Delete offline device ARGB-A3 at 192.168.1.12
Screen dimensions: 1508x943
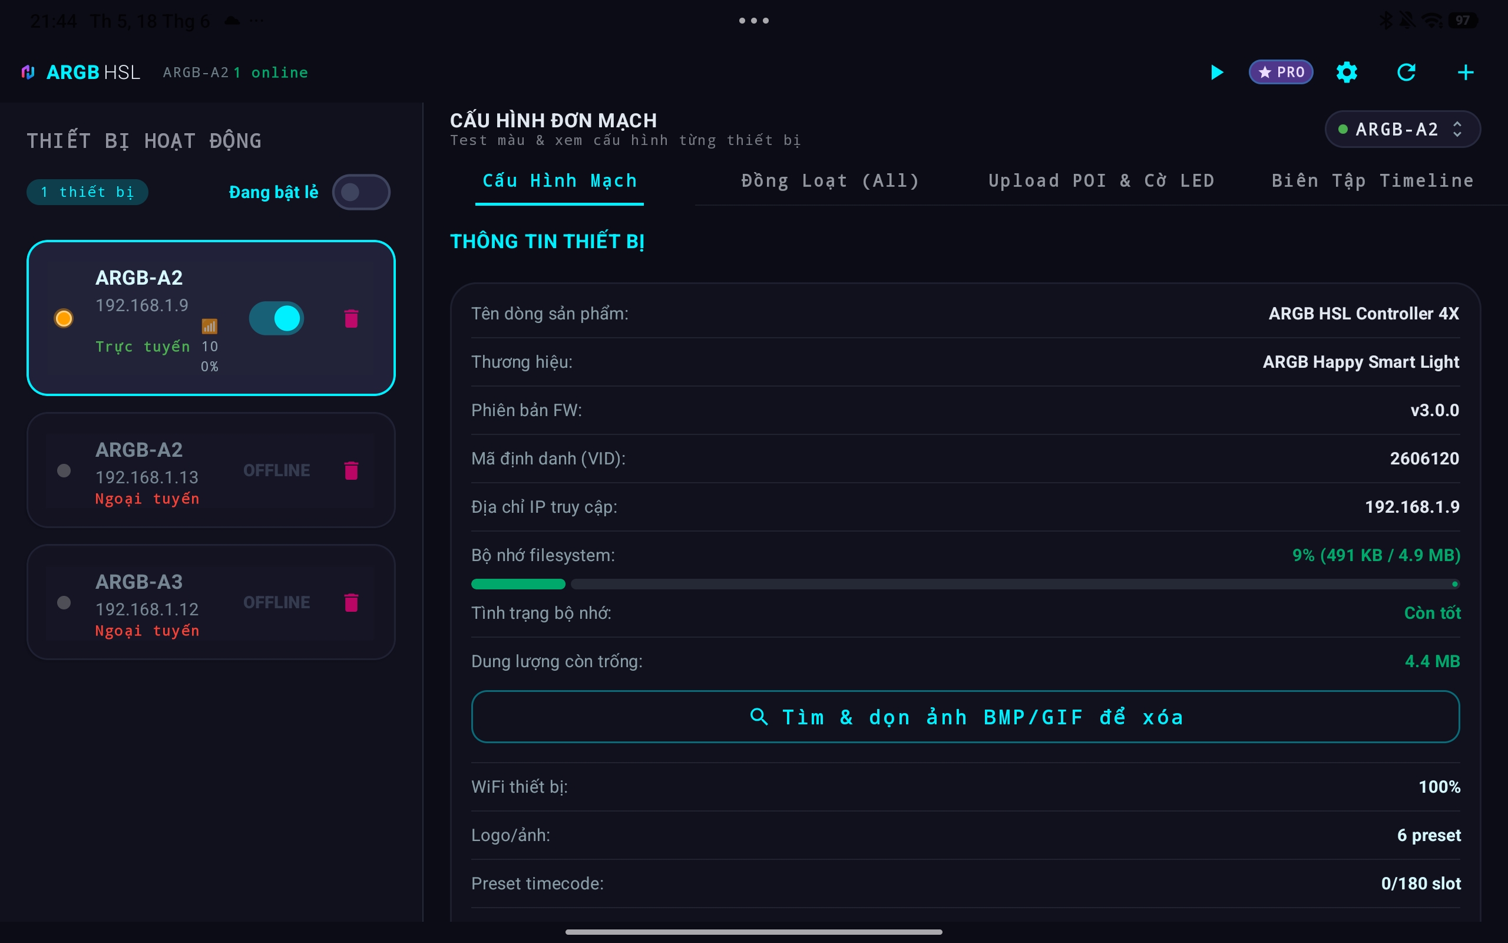click(x=352, y=602)
